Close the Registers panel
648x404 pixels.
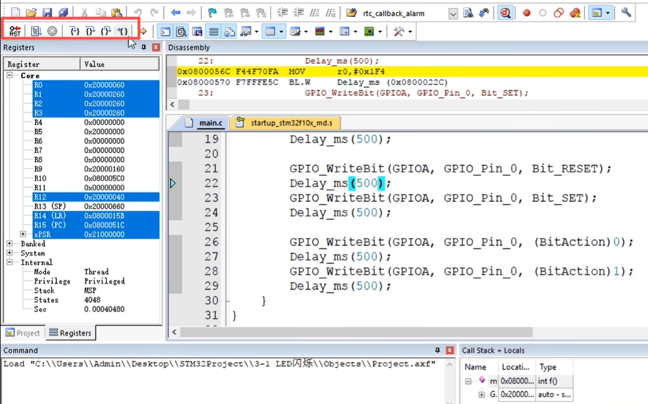pos(156,48)
